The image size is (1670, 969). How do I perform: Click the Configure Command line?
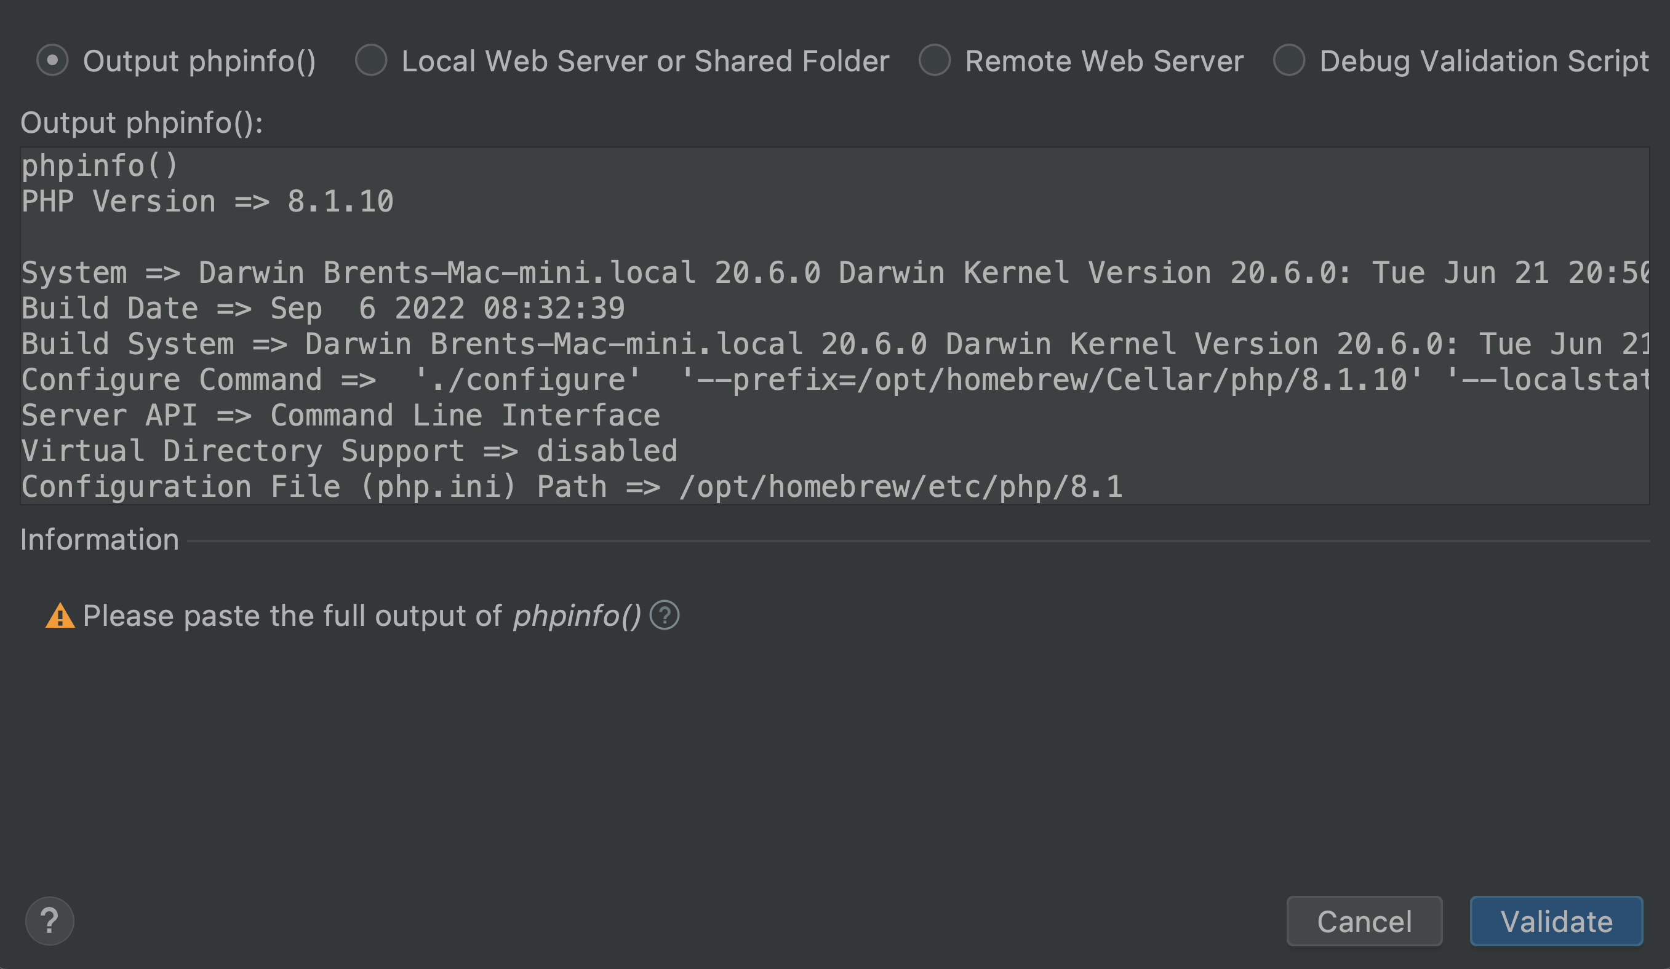[835, 380]
